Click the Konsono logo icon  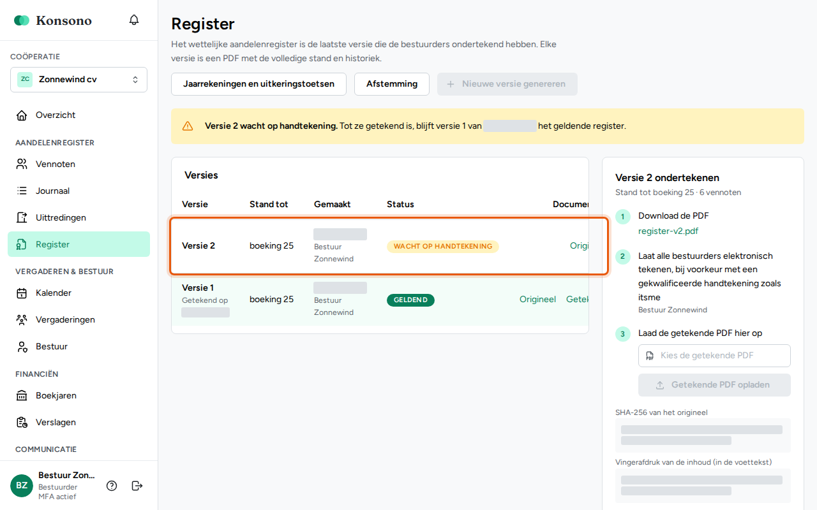pyautogui.click(x=22, y=20)
